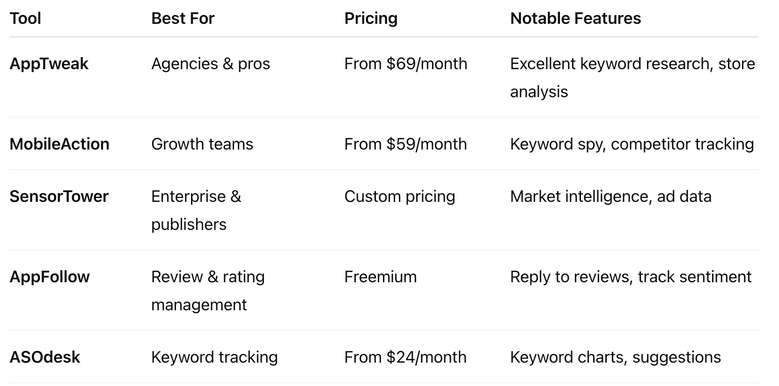This screenshot has width=779, height=386.
Task: Click the Best For column header
Action: (183, 18)
